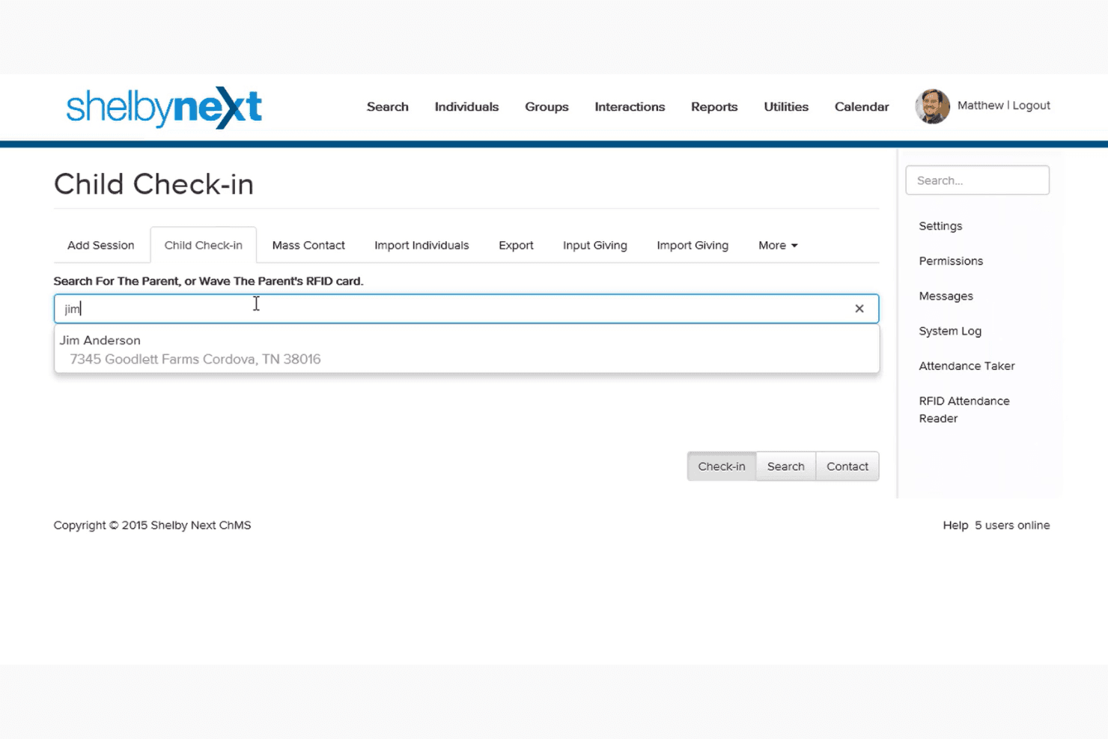
Task: Click the Child Check-in page heading
Action: tap(153, 184)
